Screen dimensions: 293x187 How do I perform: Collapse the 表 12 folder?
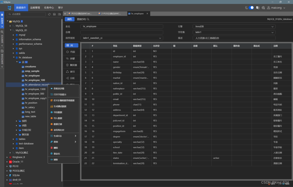pos(17,62)
